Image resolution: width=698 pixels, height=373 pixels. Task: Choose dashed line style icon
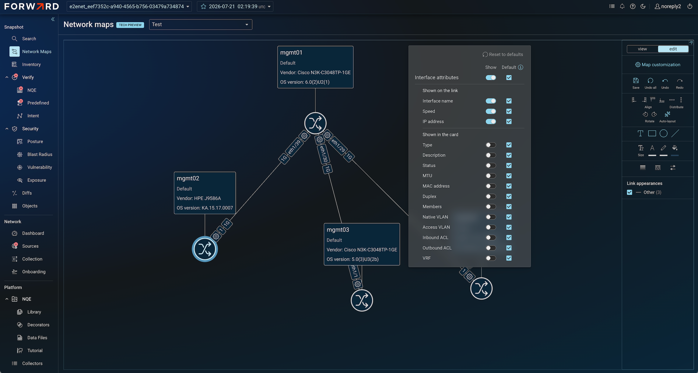click(658, 167)
